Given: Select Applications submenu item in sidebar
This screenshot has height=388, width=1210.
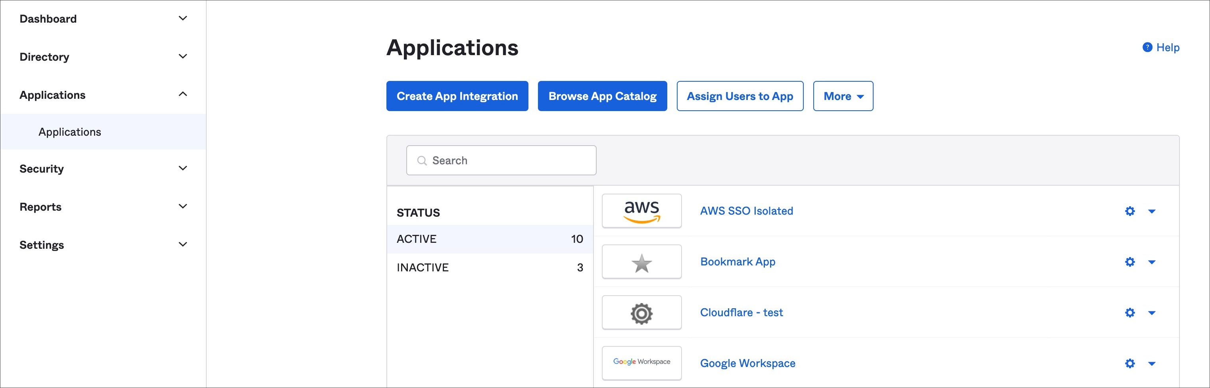Looking at the screenshot, I should pyautogui.click(x=70, y=132).
